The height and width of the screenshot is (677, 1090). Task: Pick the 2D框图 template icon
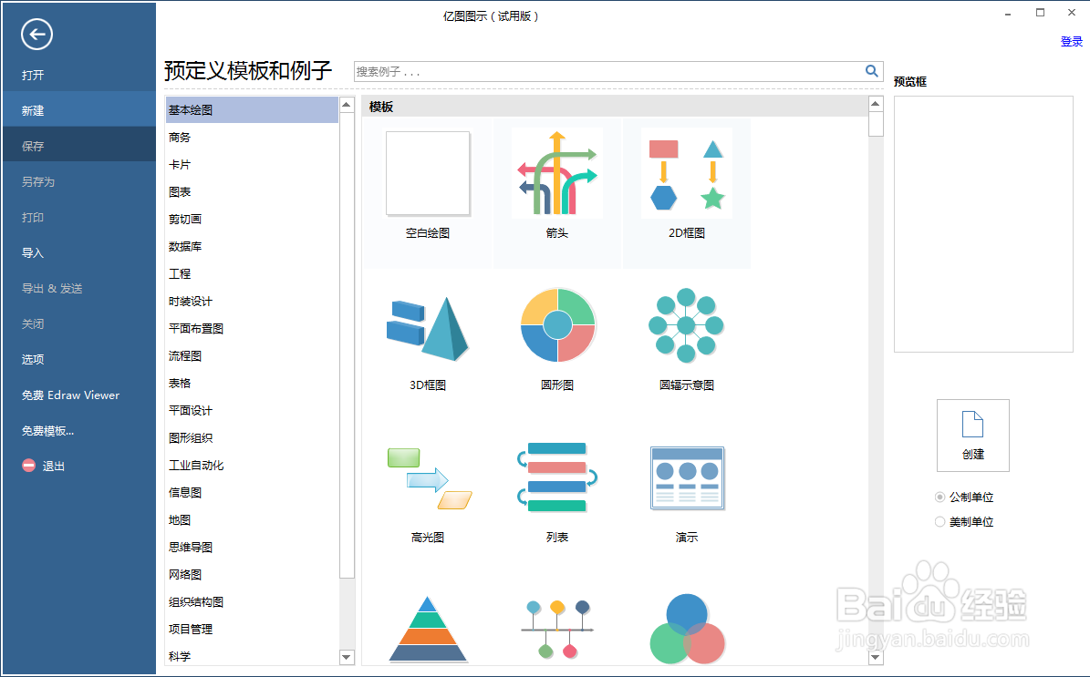point(687,173)
